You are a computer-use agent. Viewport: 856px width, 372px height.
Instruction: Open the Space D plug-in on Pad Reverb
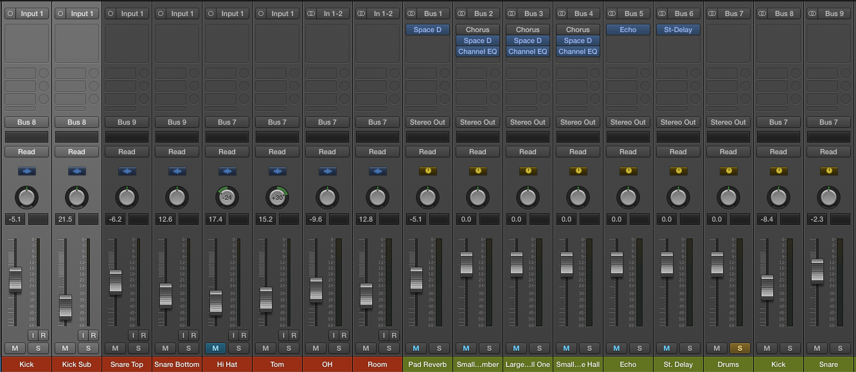[427, 30]
